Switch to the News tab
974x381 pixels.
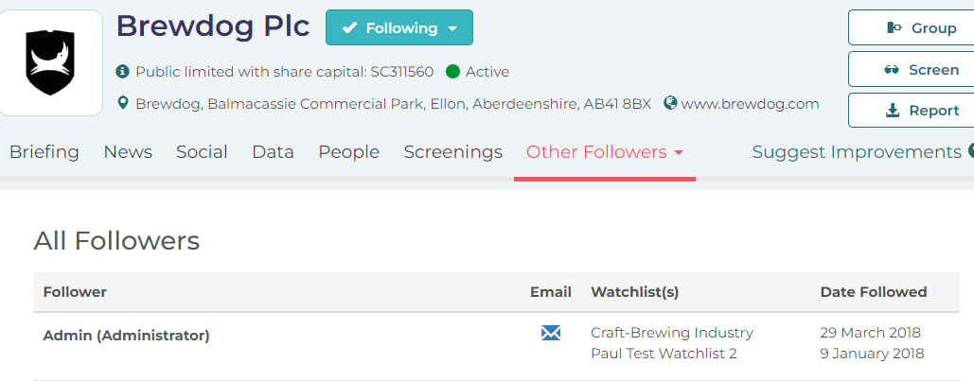coord(128,152)
